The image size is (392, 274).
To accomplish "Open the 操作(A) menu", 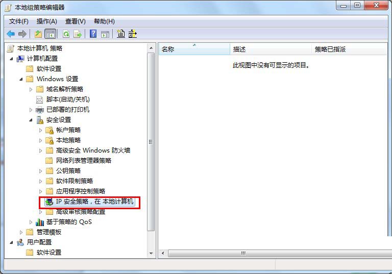I will (47, 21).
